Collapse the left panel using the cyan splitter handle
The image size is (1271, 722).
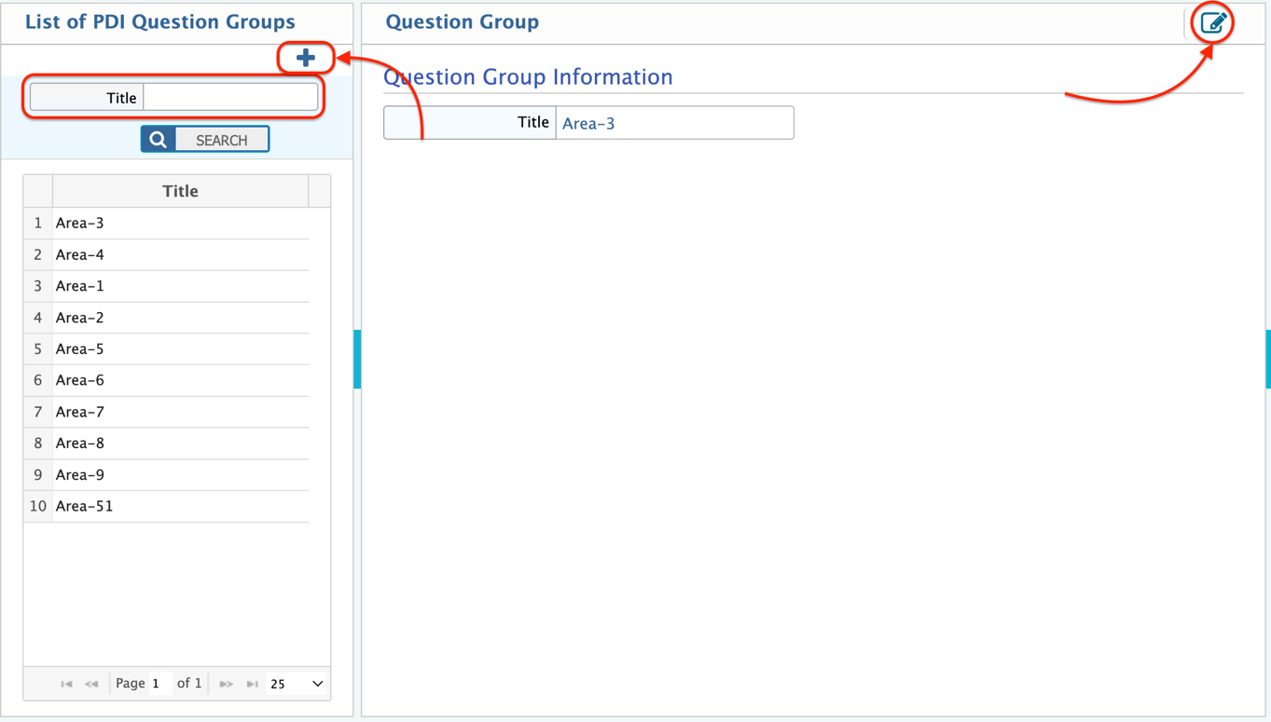click(357, 359)
